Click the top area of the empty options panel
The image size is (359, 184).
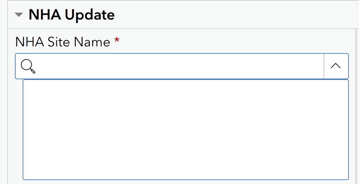(x=185, y=90)
